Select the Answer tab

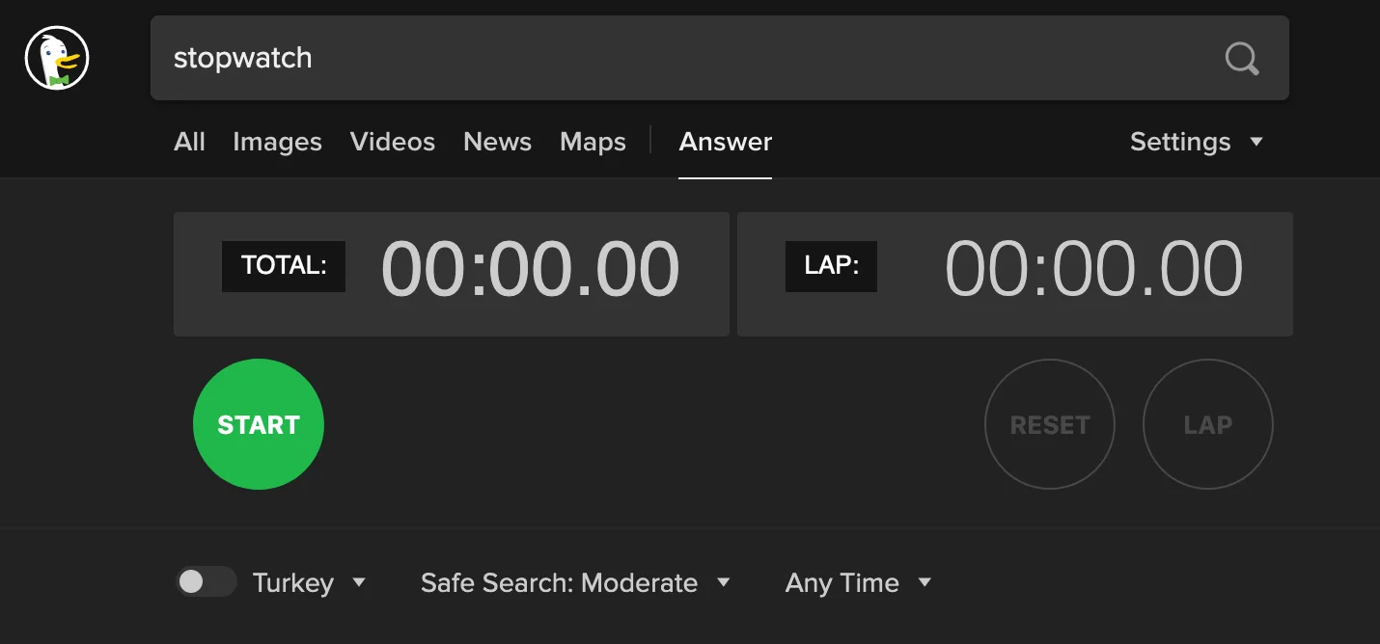click(x=725, y=141)
